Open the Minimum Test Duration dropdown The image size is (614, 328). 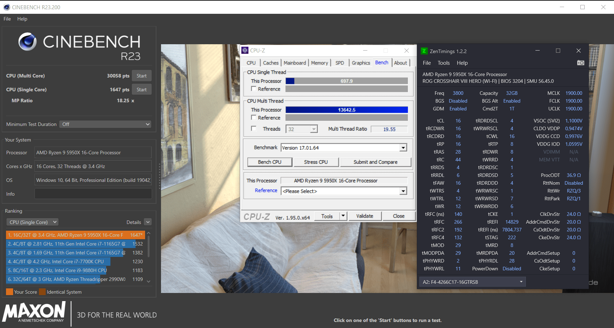click(x=105, y=124)
